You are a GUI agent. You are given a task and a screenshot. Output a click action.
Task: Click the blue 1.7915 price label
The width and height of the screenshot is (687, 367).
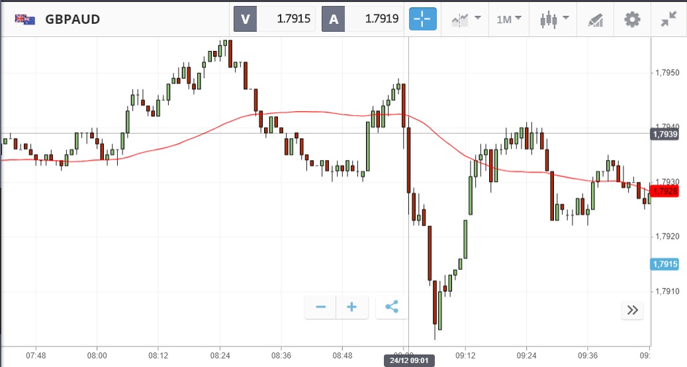[664, 265]
